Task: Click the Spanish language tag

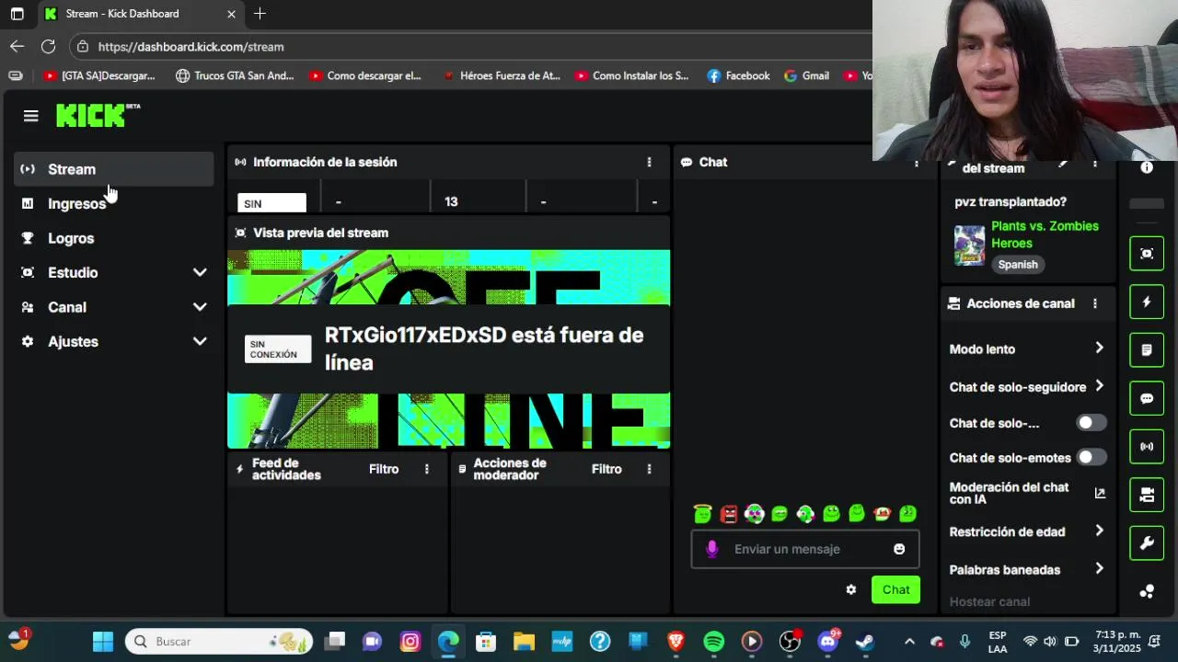Action: point(1018,264)
